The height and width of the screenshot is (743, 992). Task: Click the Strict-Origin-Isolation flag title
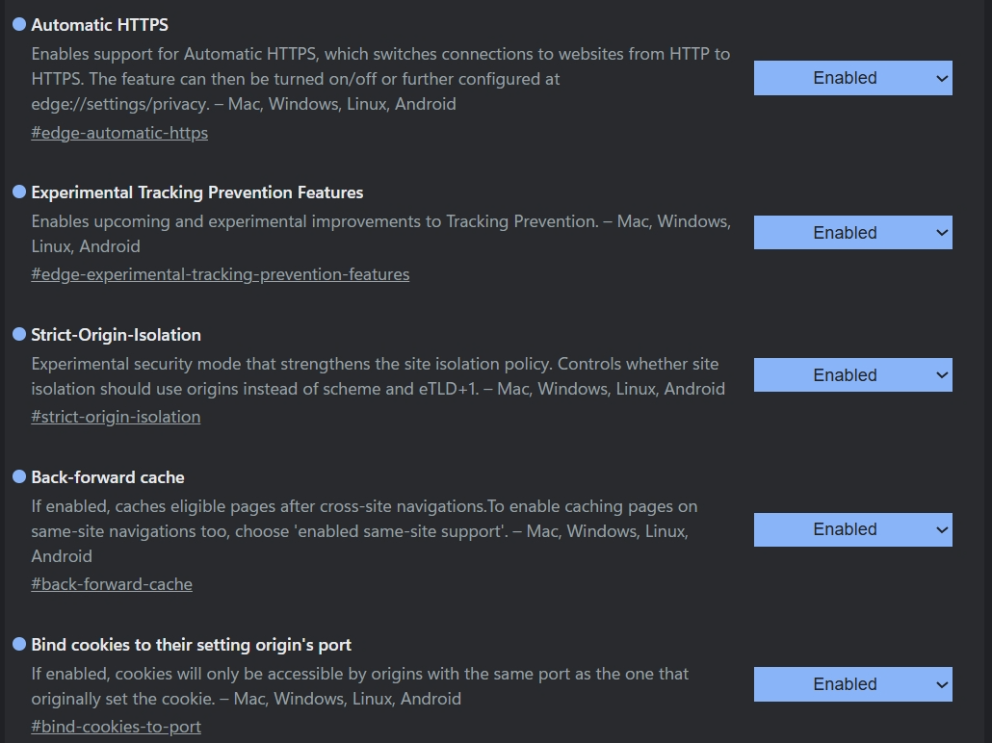[x=116, y=335]
